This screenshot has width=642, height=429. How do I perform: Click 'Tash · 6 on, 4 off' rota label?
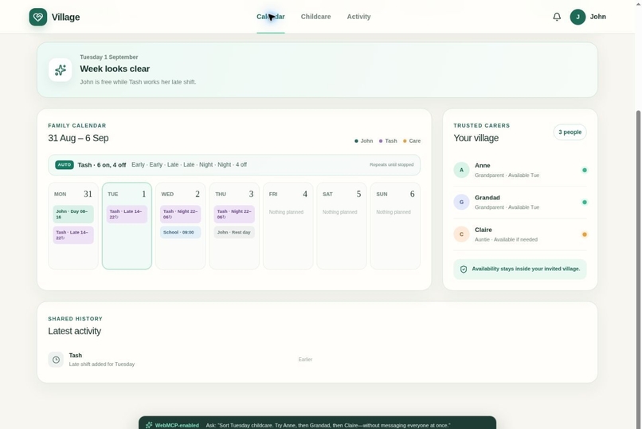tap(102, 165)
